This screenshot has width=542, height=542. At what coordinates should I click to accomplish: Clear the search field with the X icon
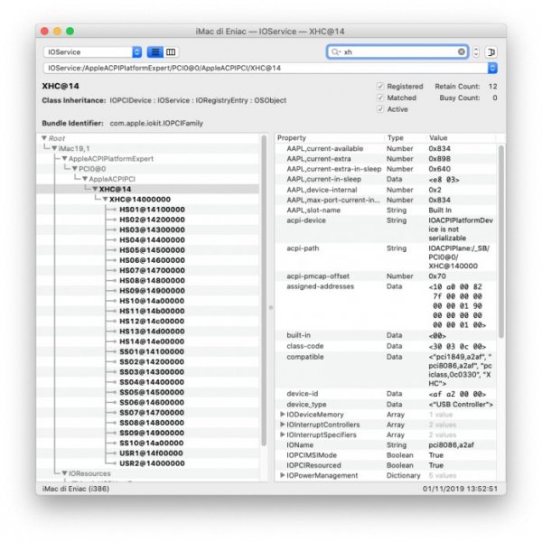[462, 52]
